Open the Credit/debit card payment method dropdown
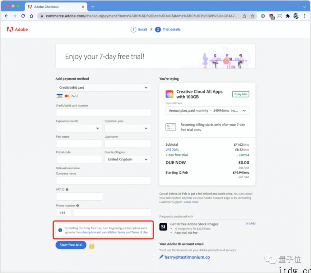This screenshot has height=273, width=311. tap(103, 87)
